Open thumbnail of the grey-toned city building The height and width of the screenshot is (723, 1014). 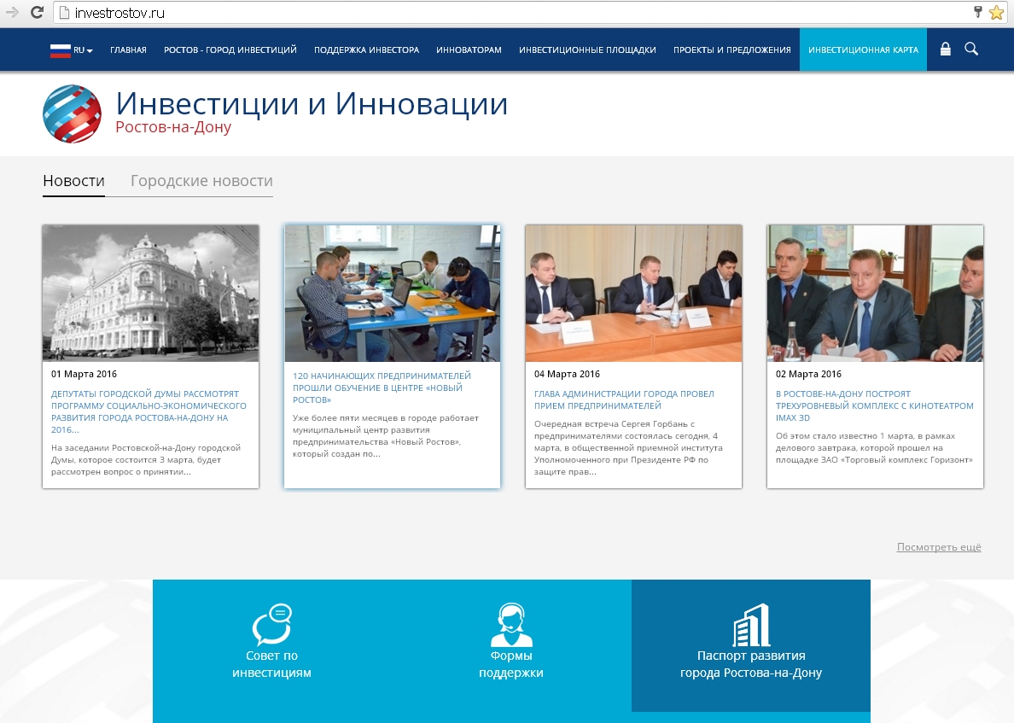151,293
